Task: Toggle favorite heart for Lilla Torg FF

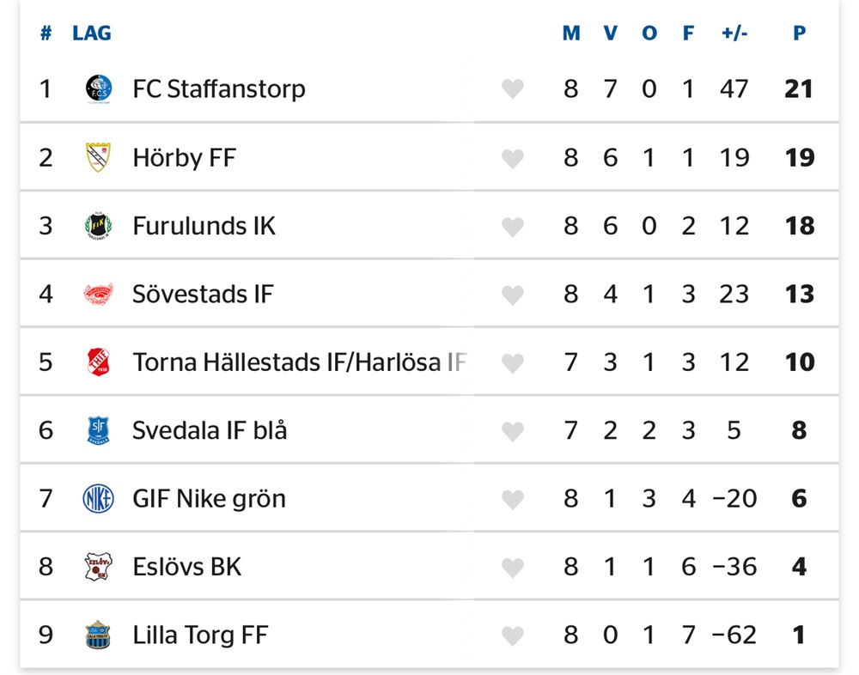Action: pos(513,635)
